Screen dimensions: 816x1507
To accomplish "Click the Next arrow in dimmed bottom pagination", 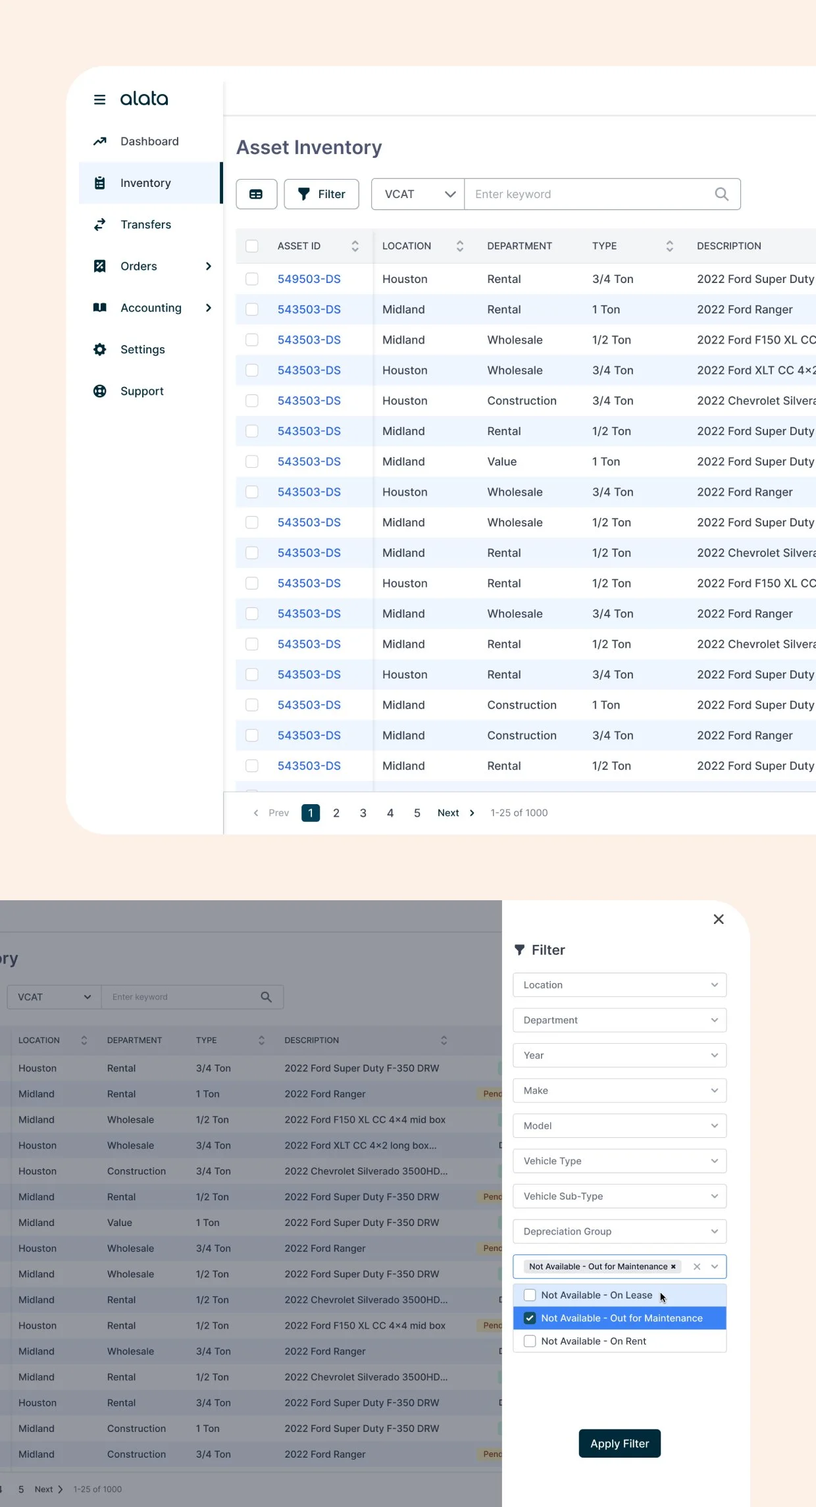I will pos(60,1489).
